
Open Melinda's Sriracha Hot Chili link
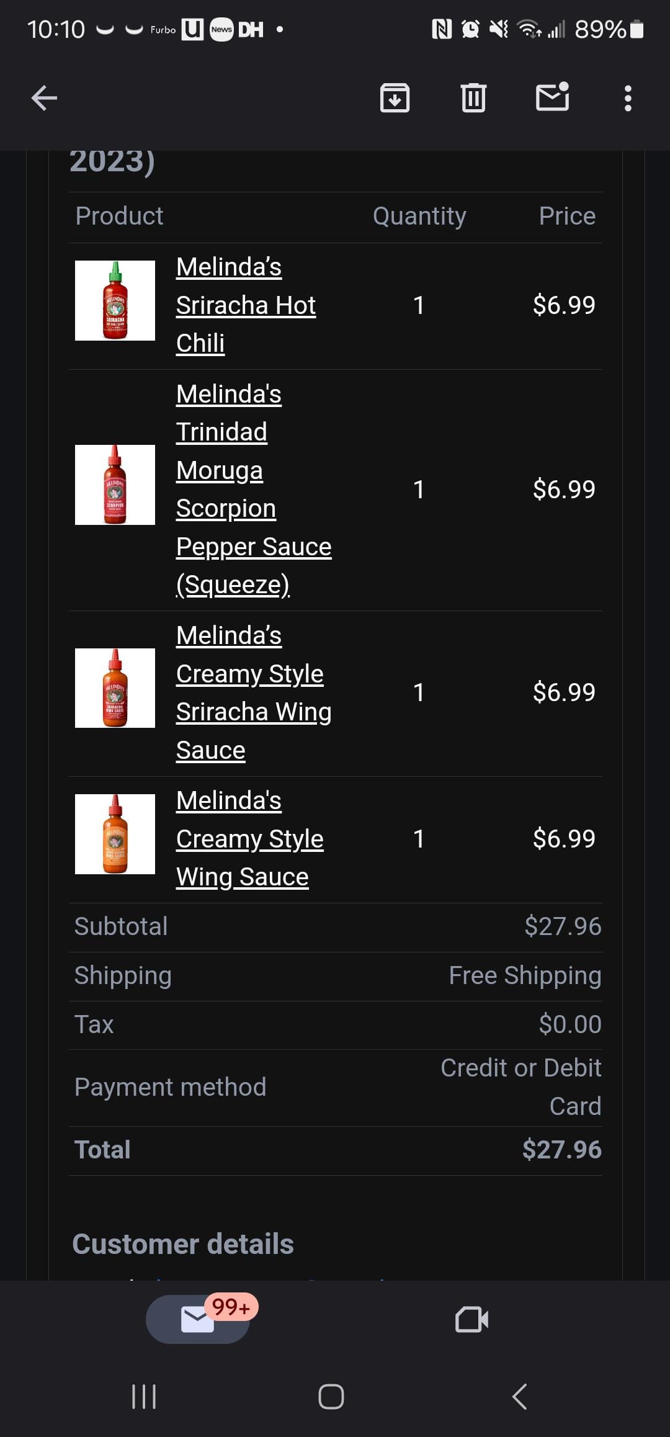pos(246,305)
